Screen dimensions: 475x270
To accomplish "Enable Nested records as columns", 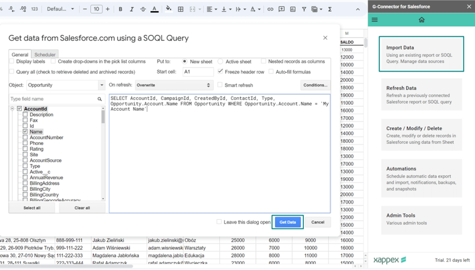I will pyautogui.click(x=264, y=62).
